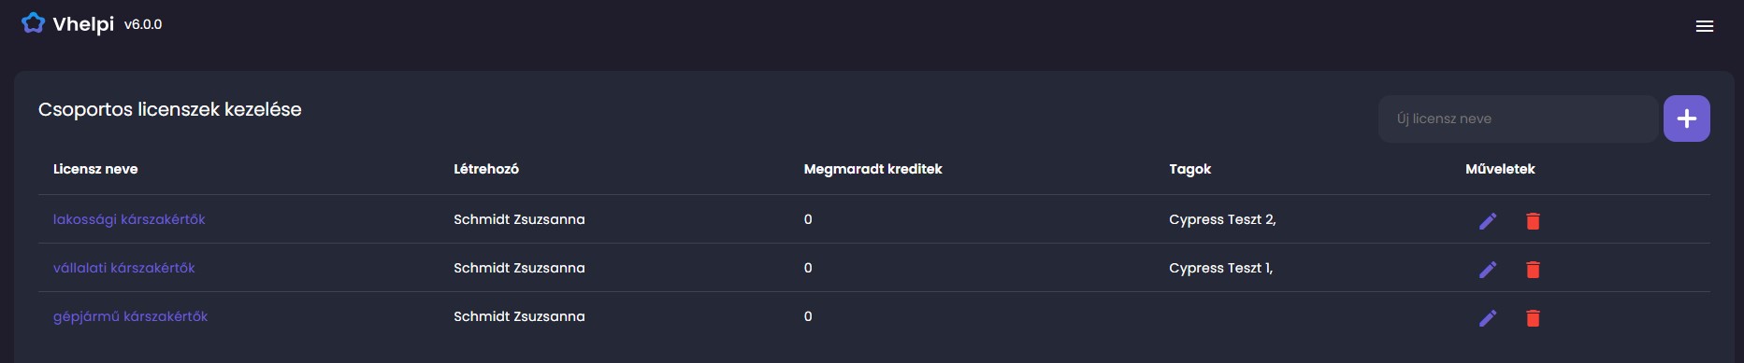
Task: Click the Tagok column header
Action: tap(1189, 169)
